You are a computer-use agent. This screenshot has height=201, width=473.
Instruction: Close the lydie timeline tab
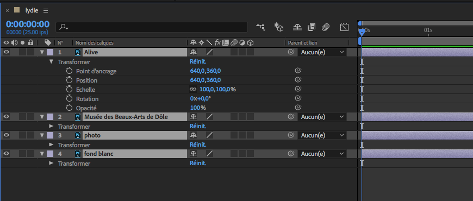(7, 11)
